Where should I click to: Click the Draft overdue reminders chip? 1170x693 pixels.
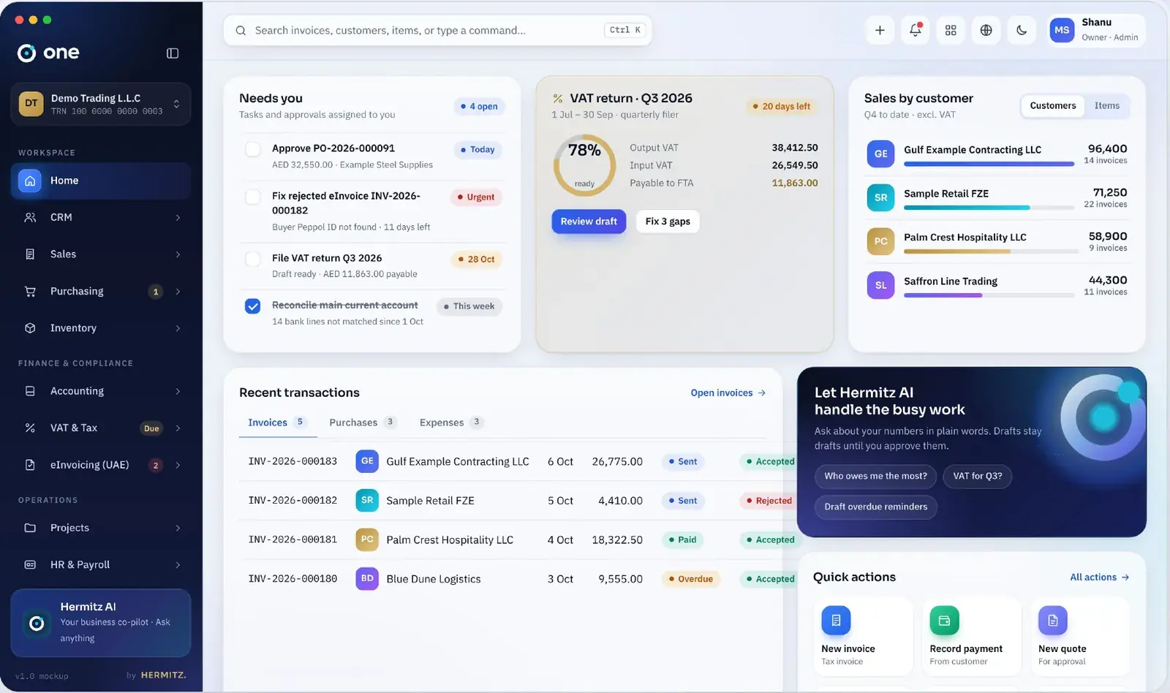(875, 507)
